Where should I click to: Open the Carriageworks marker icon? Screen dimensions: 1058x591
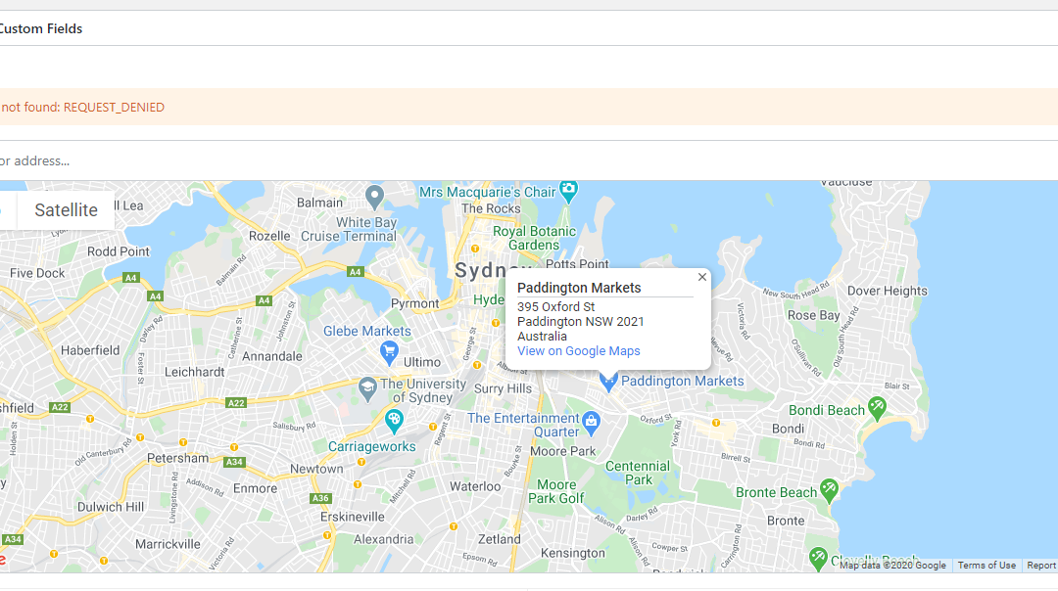[x=394, y=422]
